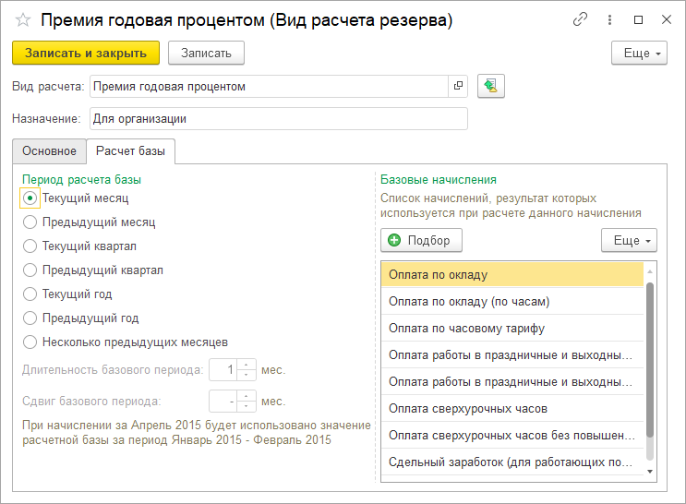Click the green arrow icon beside Вид расчета
Screen dimensions: 686x504
(491, 86)
